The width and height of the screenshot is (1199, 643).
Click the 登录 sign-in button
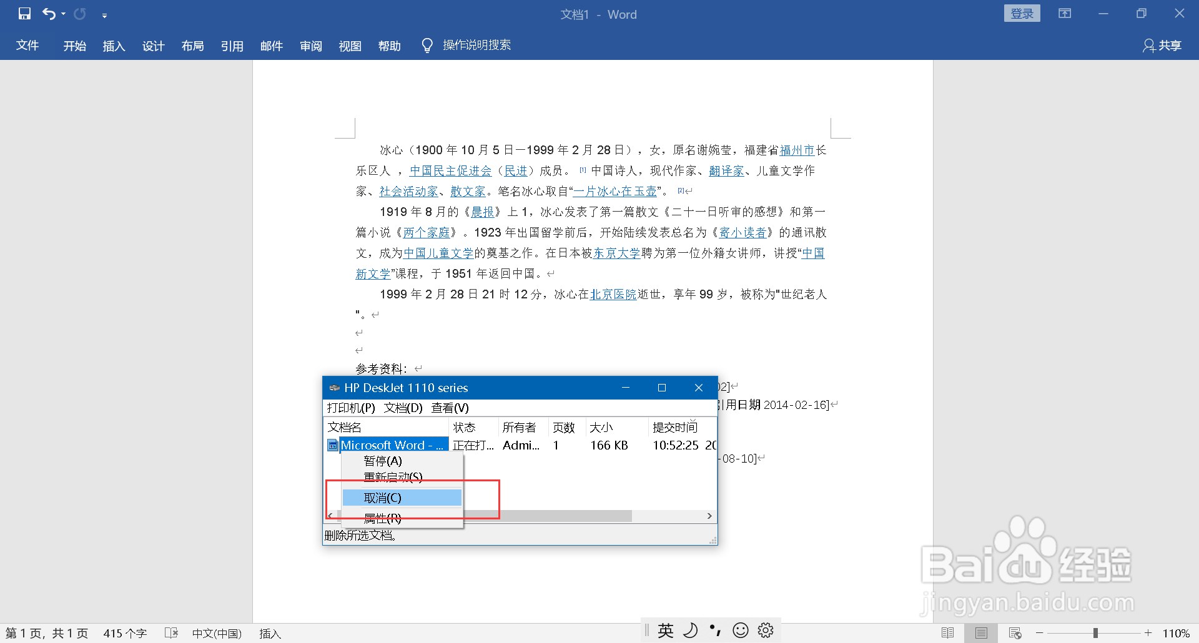(x=1022, y=13)
